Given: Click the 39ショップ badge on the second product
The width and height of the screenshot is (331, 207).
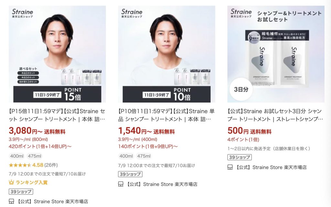Looking at the screenshot, I should [x=130, y=174].
